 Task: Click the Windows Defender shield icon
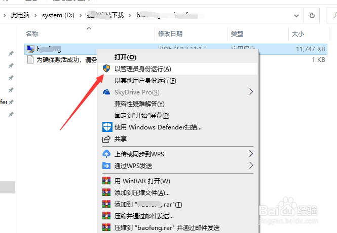pos(107,127)
